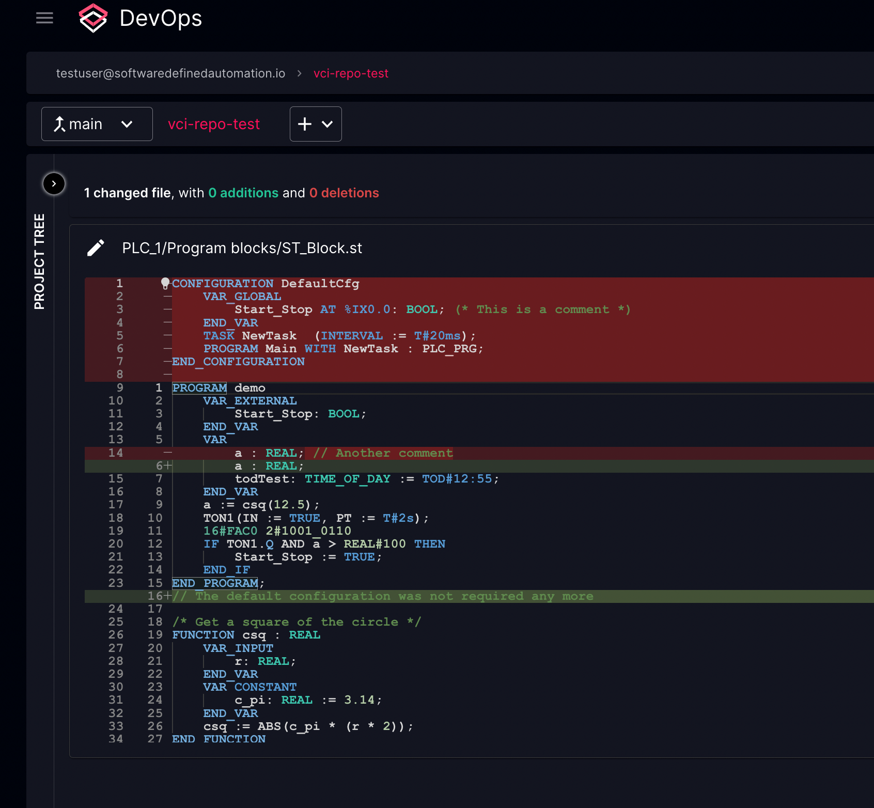Click the '16#FAC0 2#1001_0110' line
Screen dimensions: 874x808
pyautogui.click(x=277, y=531)
